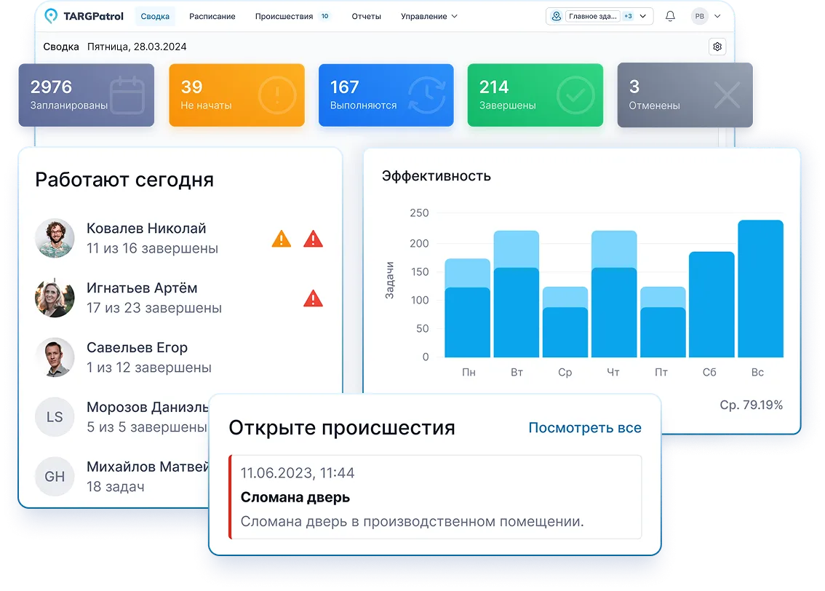Screen dimensions: 825x591
Task: Click orange warning icon for Ковалев Николай
Action: [282, 239]
